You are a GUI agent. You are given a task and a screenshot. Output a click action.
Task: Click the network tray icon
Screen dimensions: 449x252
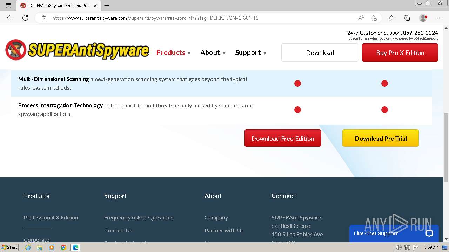click(x=407, y=247)
